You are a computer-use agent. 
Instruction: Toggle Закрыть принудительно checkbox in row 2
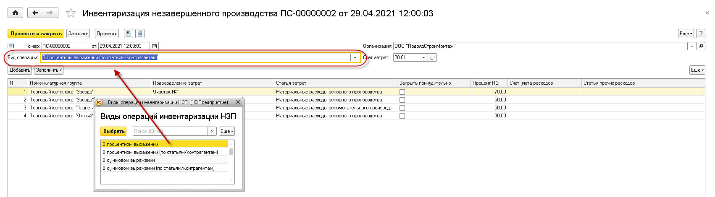402,100
